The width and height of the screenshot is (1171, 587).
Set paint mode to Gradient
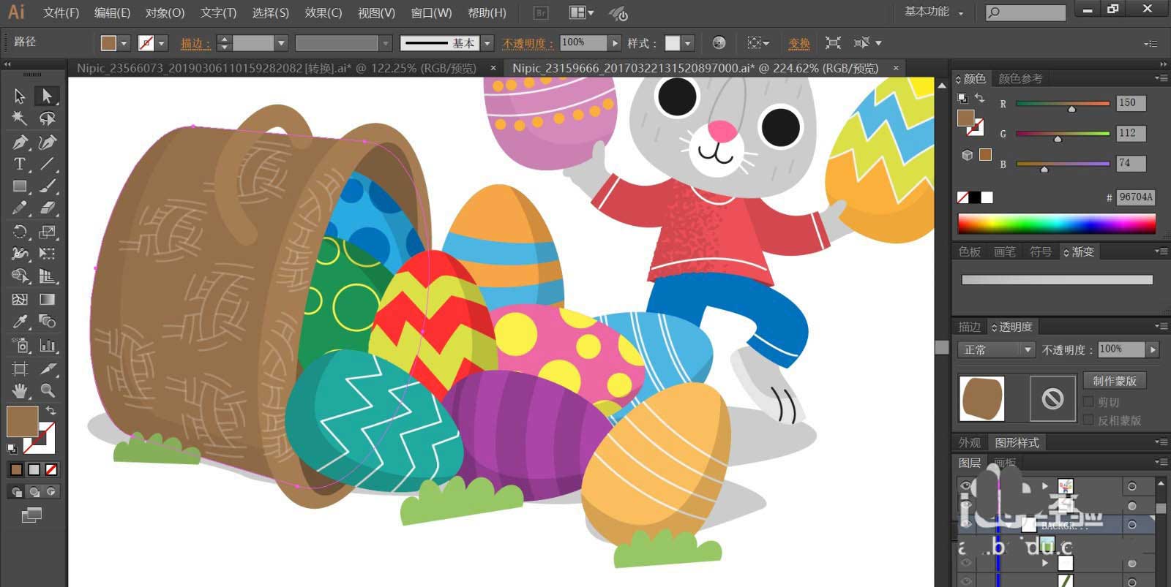[x=34, y=469]
